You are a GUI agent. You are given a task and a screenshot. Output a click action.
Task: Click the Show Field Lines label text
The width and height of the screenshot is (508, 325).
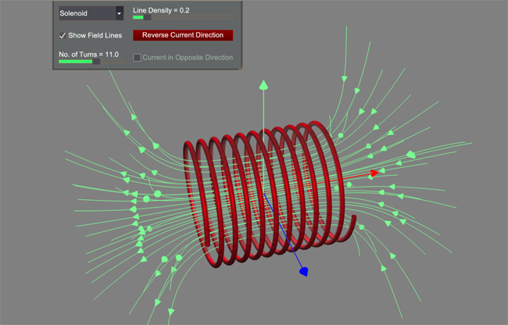(x=95, y=36)
